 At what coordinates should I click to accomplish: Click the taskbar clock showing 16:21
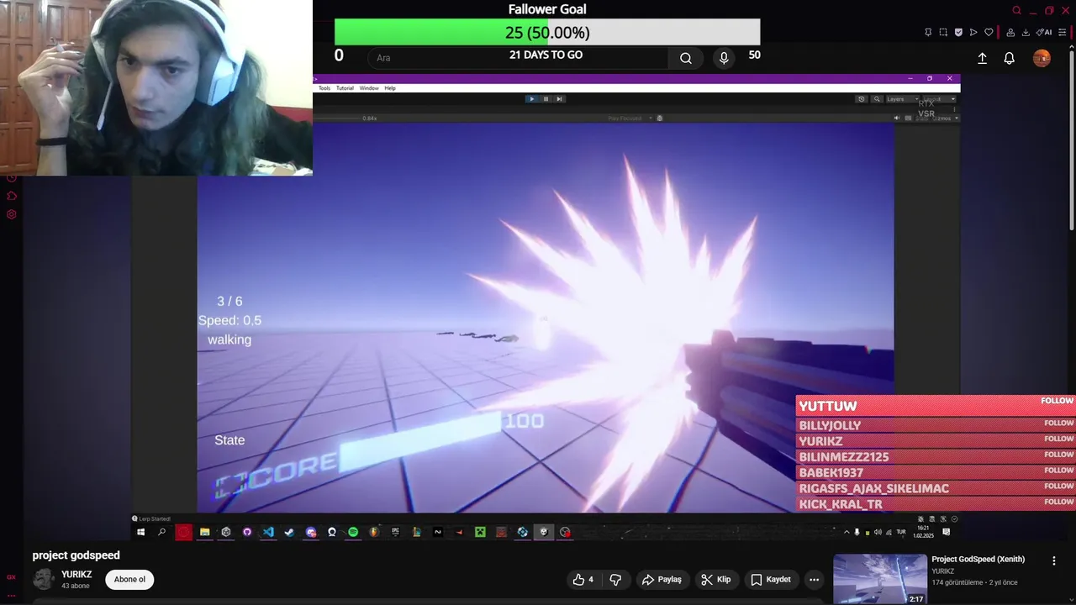923,532
